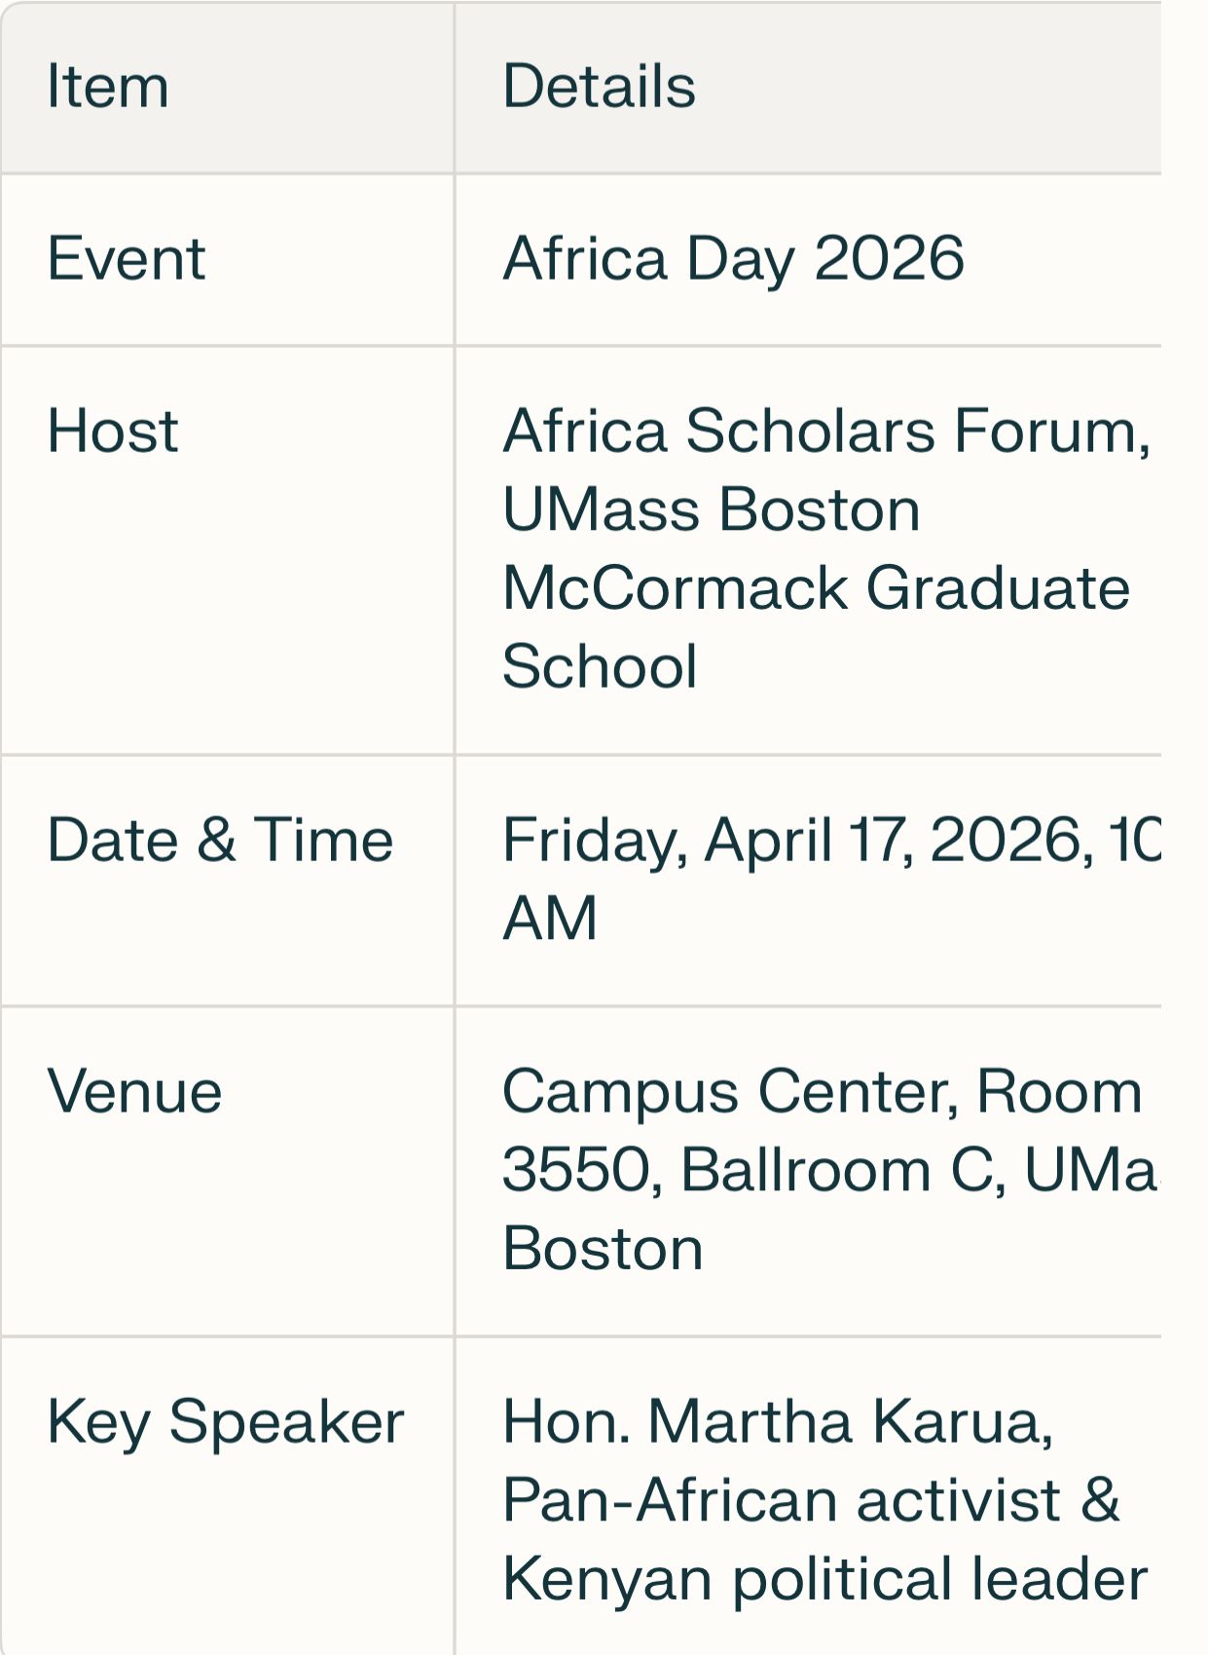Click the "Africa Day 2026" cell text
The image size is (1208, 1655).
point(733,259)
